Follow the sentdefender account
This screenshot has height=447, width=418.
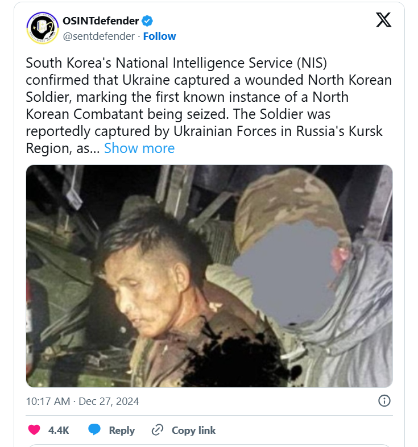(159, 36)
